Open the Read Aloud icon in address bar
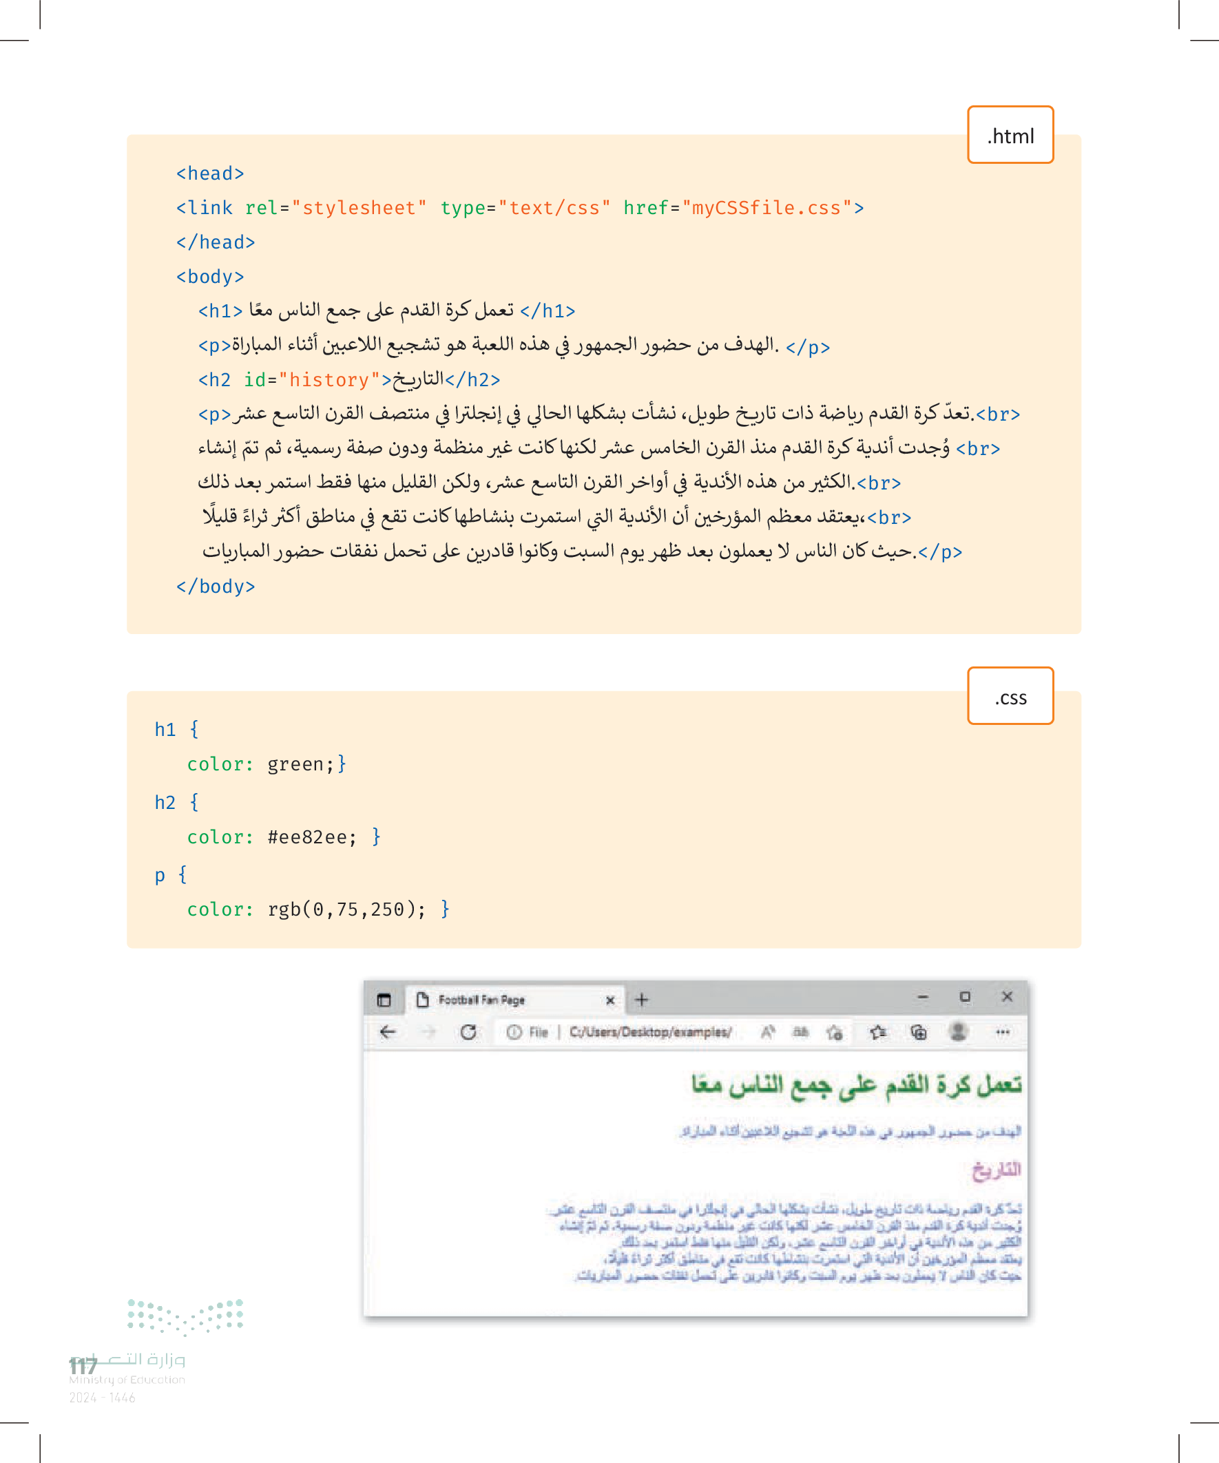Viewport: 1219px width, 1463px height. tap(767, 1032)
